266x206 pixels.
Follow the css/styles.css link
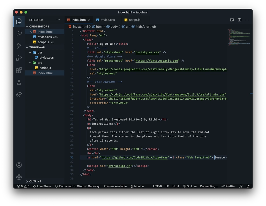(x=147, y=52)
